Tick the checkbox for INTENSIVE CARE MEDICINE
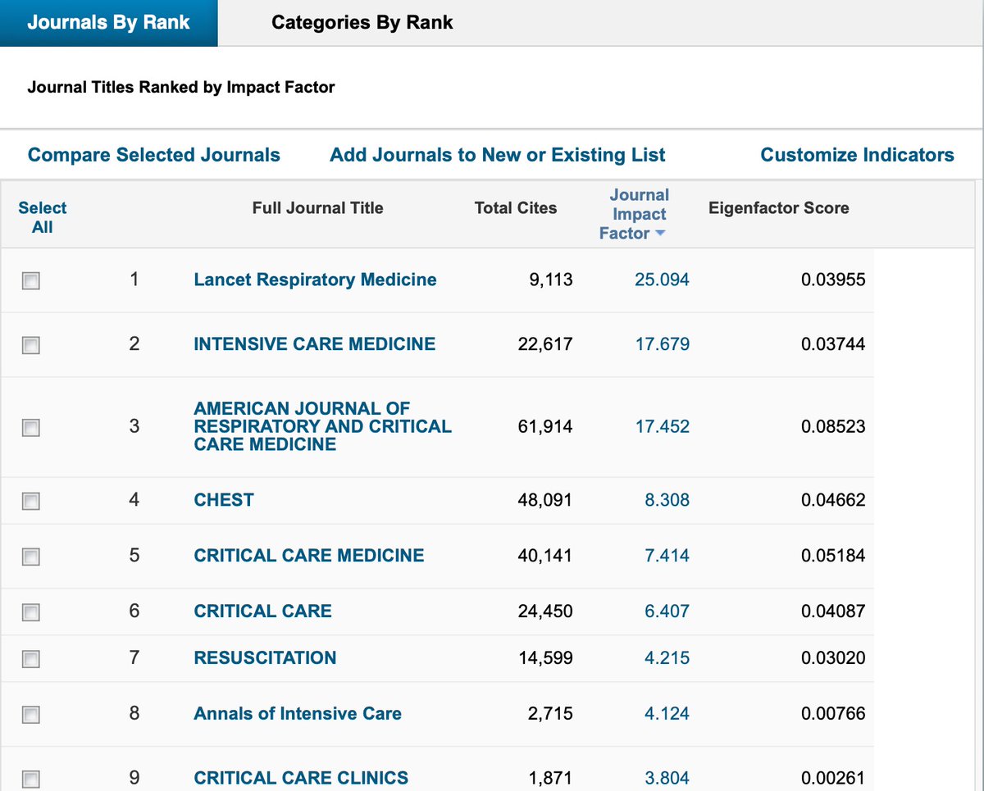 [30, 345]
